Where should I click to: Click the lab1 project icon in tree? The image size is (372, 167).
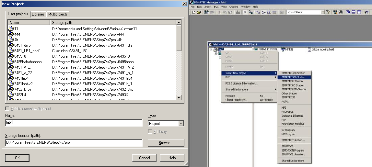pyautogui.click(x=215, y=50)
